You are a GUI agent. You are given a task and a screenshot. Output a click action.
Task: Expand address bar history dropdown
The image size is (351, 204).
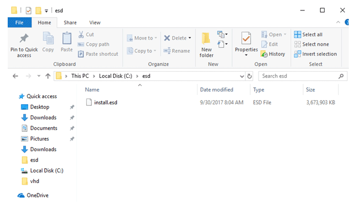click(x=242, y=76)
